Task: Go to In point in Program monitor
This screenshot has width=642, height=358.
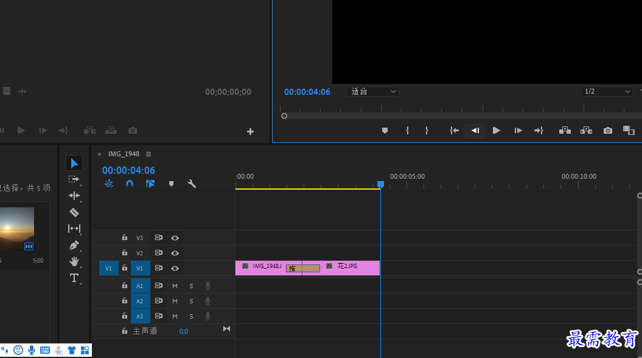Action: [454, 131]
